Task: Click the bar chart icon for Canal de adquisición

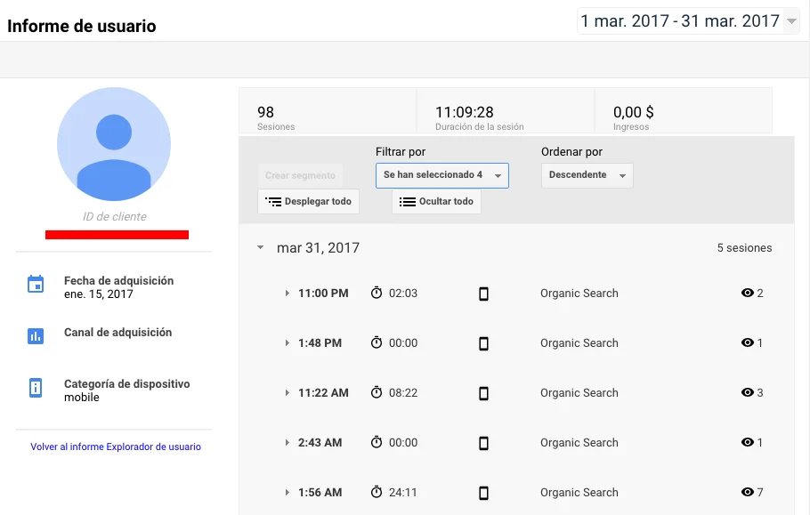Action: (36, 336)
